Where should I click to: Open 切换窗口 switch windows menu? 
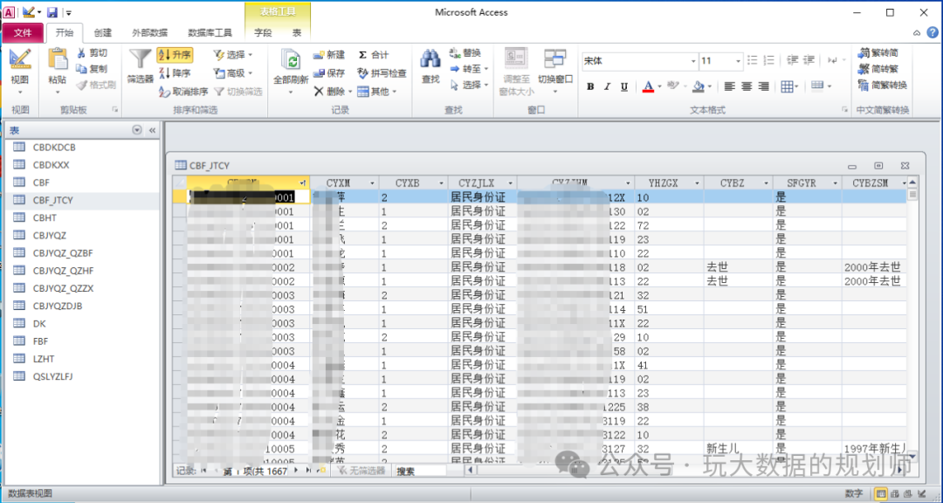[x=555, y=72]
